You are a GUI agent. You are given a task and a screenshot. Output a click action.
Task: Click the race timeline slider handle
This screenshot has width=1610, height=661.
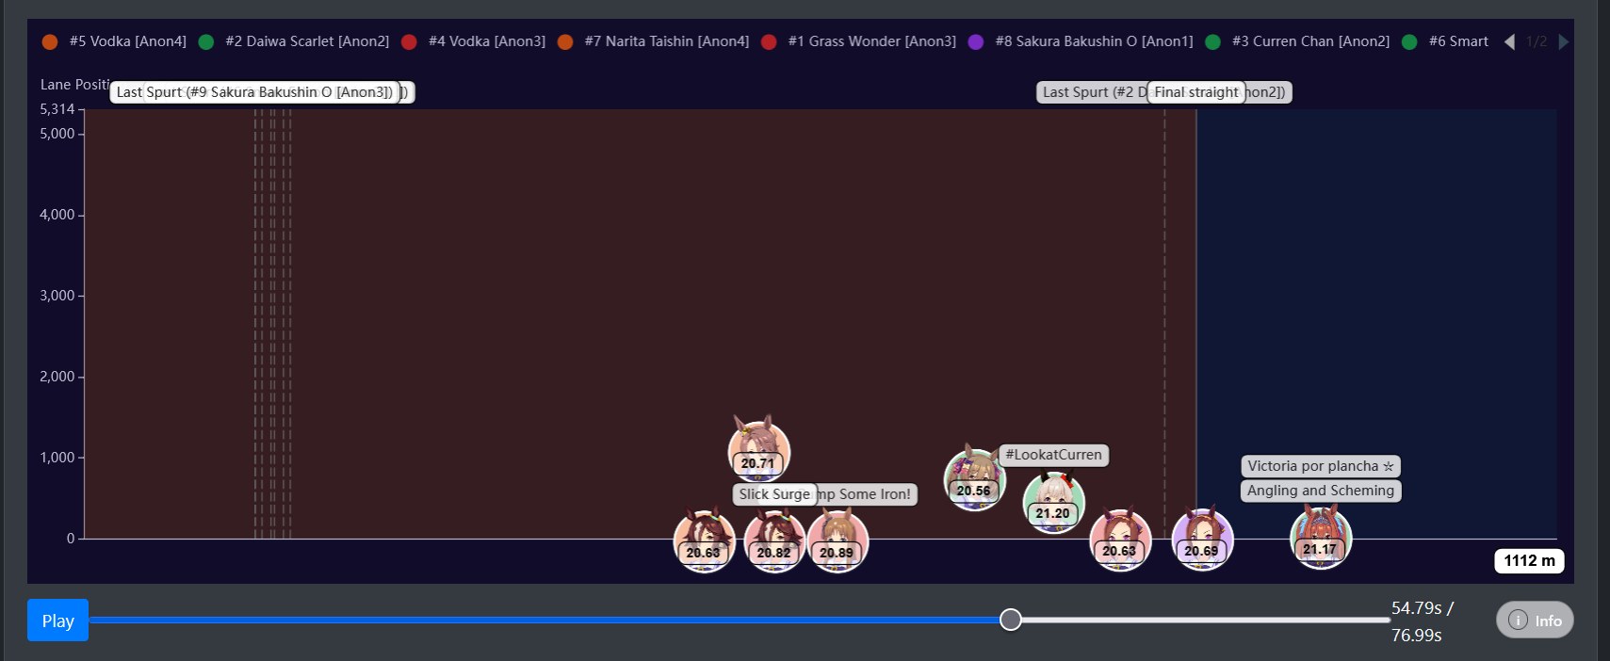point(1011,620)
